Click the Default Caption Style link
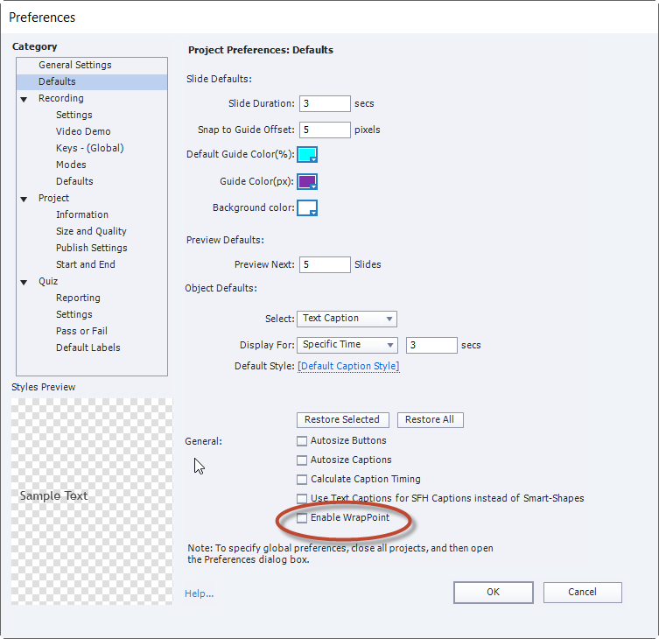Screen dimensions: 659x639 (x=348, y=366)
